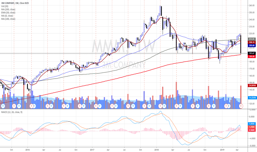The height and width of the screenshot is (152, 257).
Task: Click the 1.2584 signal value label
Action: [x=251, y=127]
